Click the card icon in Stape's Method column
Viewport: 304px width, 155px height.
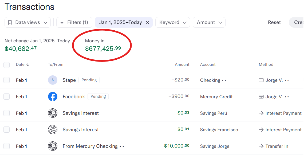(261, 80)
